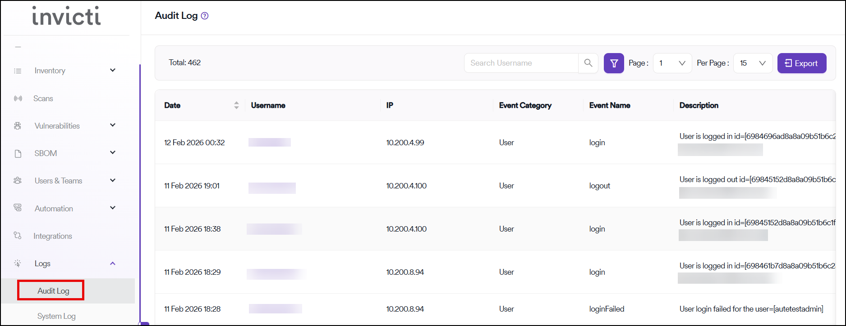Click the SBOM document icon
The image size is (846, 326).
[18, 153]
